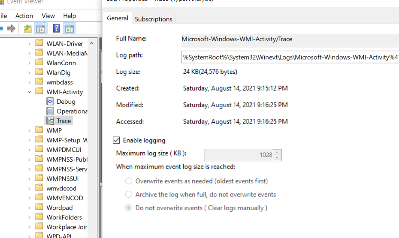This screenshot has width=399, height=238.
Task: Select Workplace Join tree item label
Action: pyautogui.click(x=67, y=227)
